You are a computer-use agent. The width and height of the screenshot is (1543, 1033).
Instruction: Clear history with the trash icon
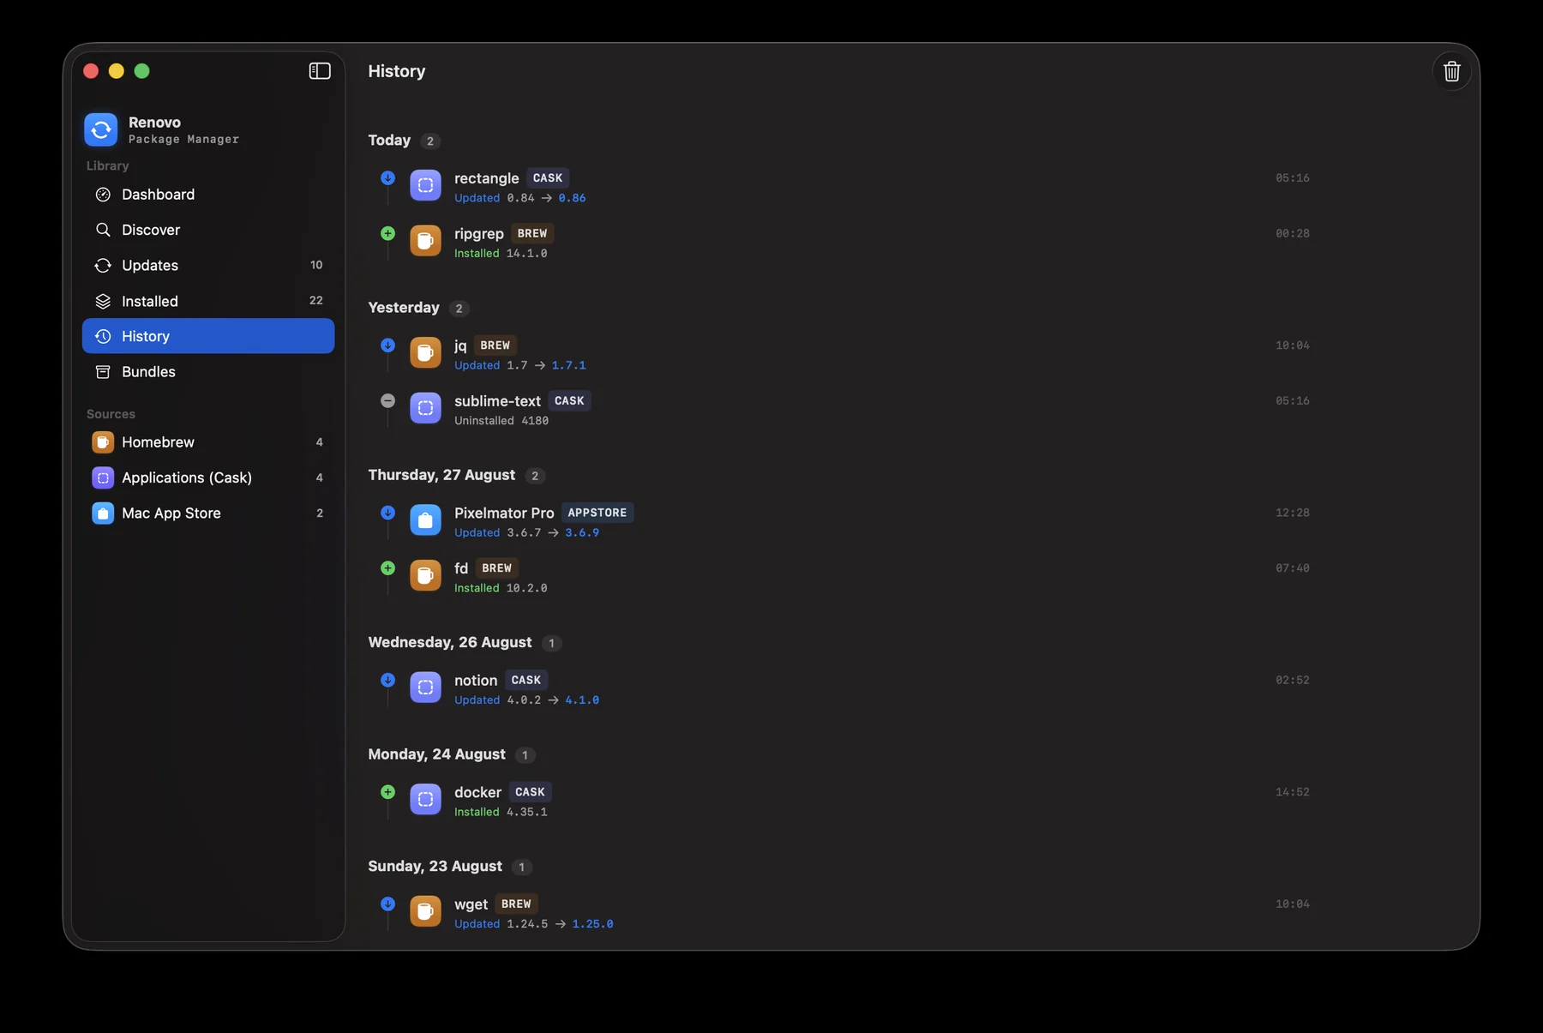(x=1451, y=71)
